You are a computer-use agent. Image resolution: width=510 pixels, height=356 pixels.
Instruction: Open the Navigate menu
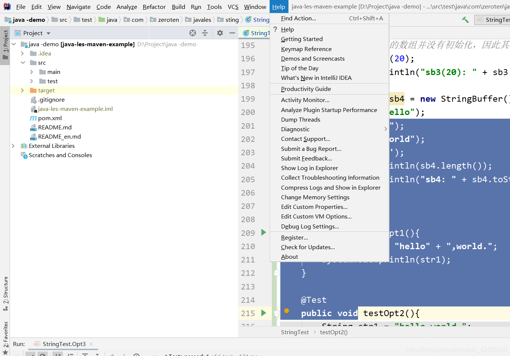(x=78, y=7)
